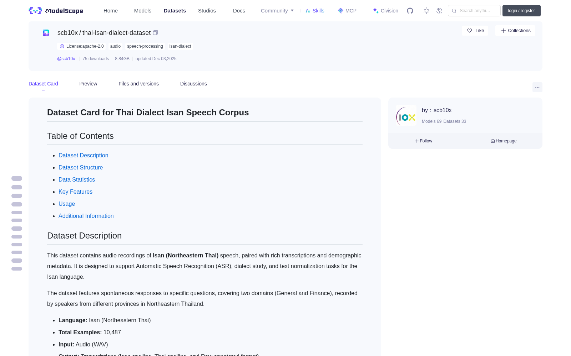Click the login / register button
Screen dimensions: 571x356
pyautogui.click(x=521, y=11)
